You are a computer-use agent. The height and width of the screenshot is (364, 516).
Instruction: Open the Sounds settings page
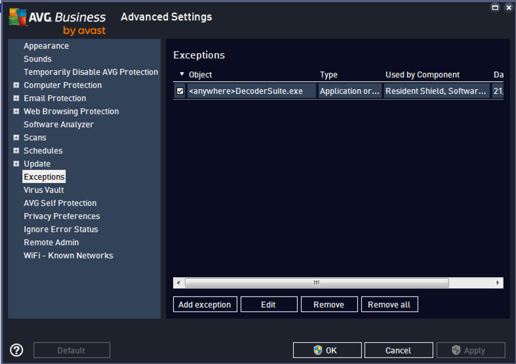37,59
